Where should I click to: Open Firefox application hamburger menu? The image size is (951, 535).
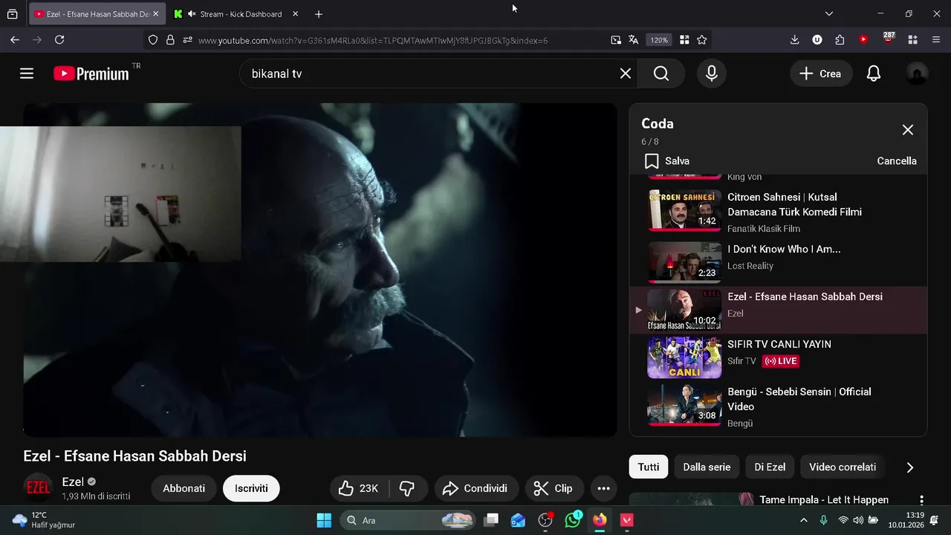pyautogui.click(x=936, y=40)
